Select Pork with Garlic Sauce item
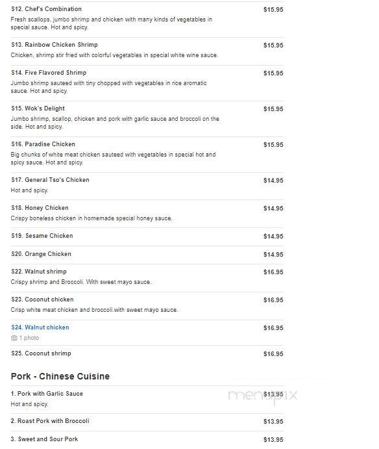379x449 pixels. (x=47, y=394)
